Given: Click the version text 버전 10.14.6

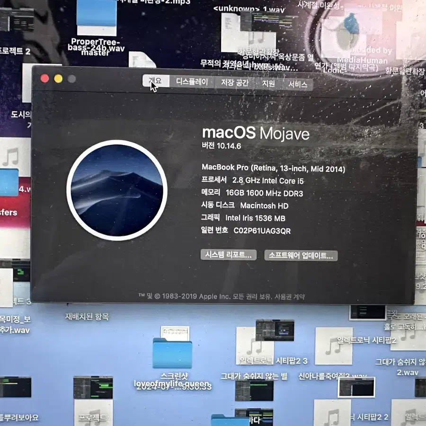Looking at the screenshot, I should click(221, 146).
